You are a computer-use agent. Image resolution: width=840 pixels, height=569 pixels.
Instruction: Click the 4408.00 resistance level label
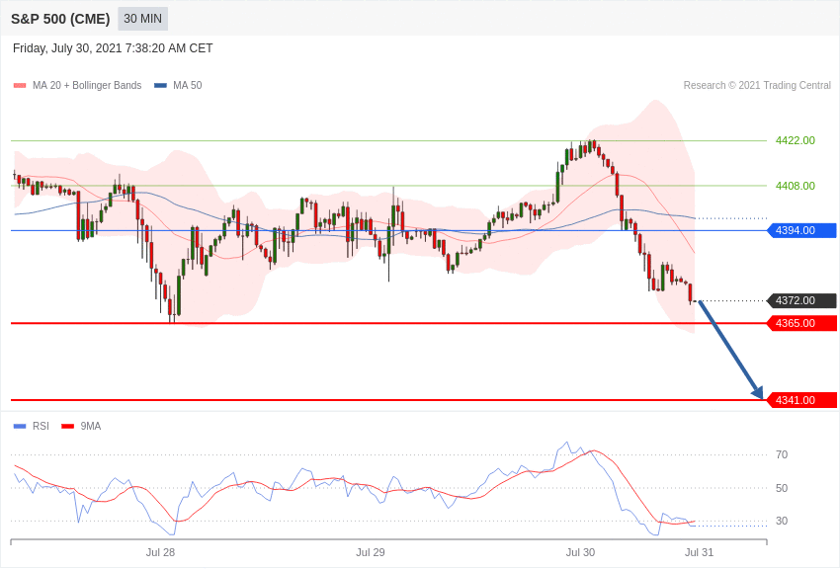click(795, 186)
